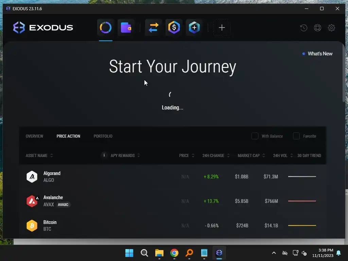Click Algorand's +8.29% change value
This screenshot has width=348, height=261.
[211, 177]
